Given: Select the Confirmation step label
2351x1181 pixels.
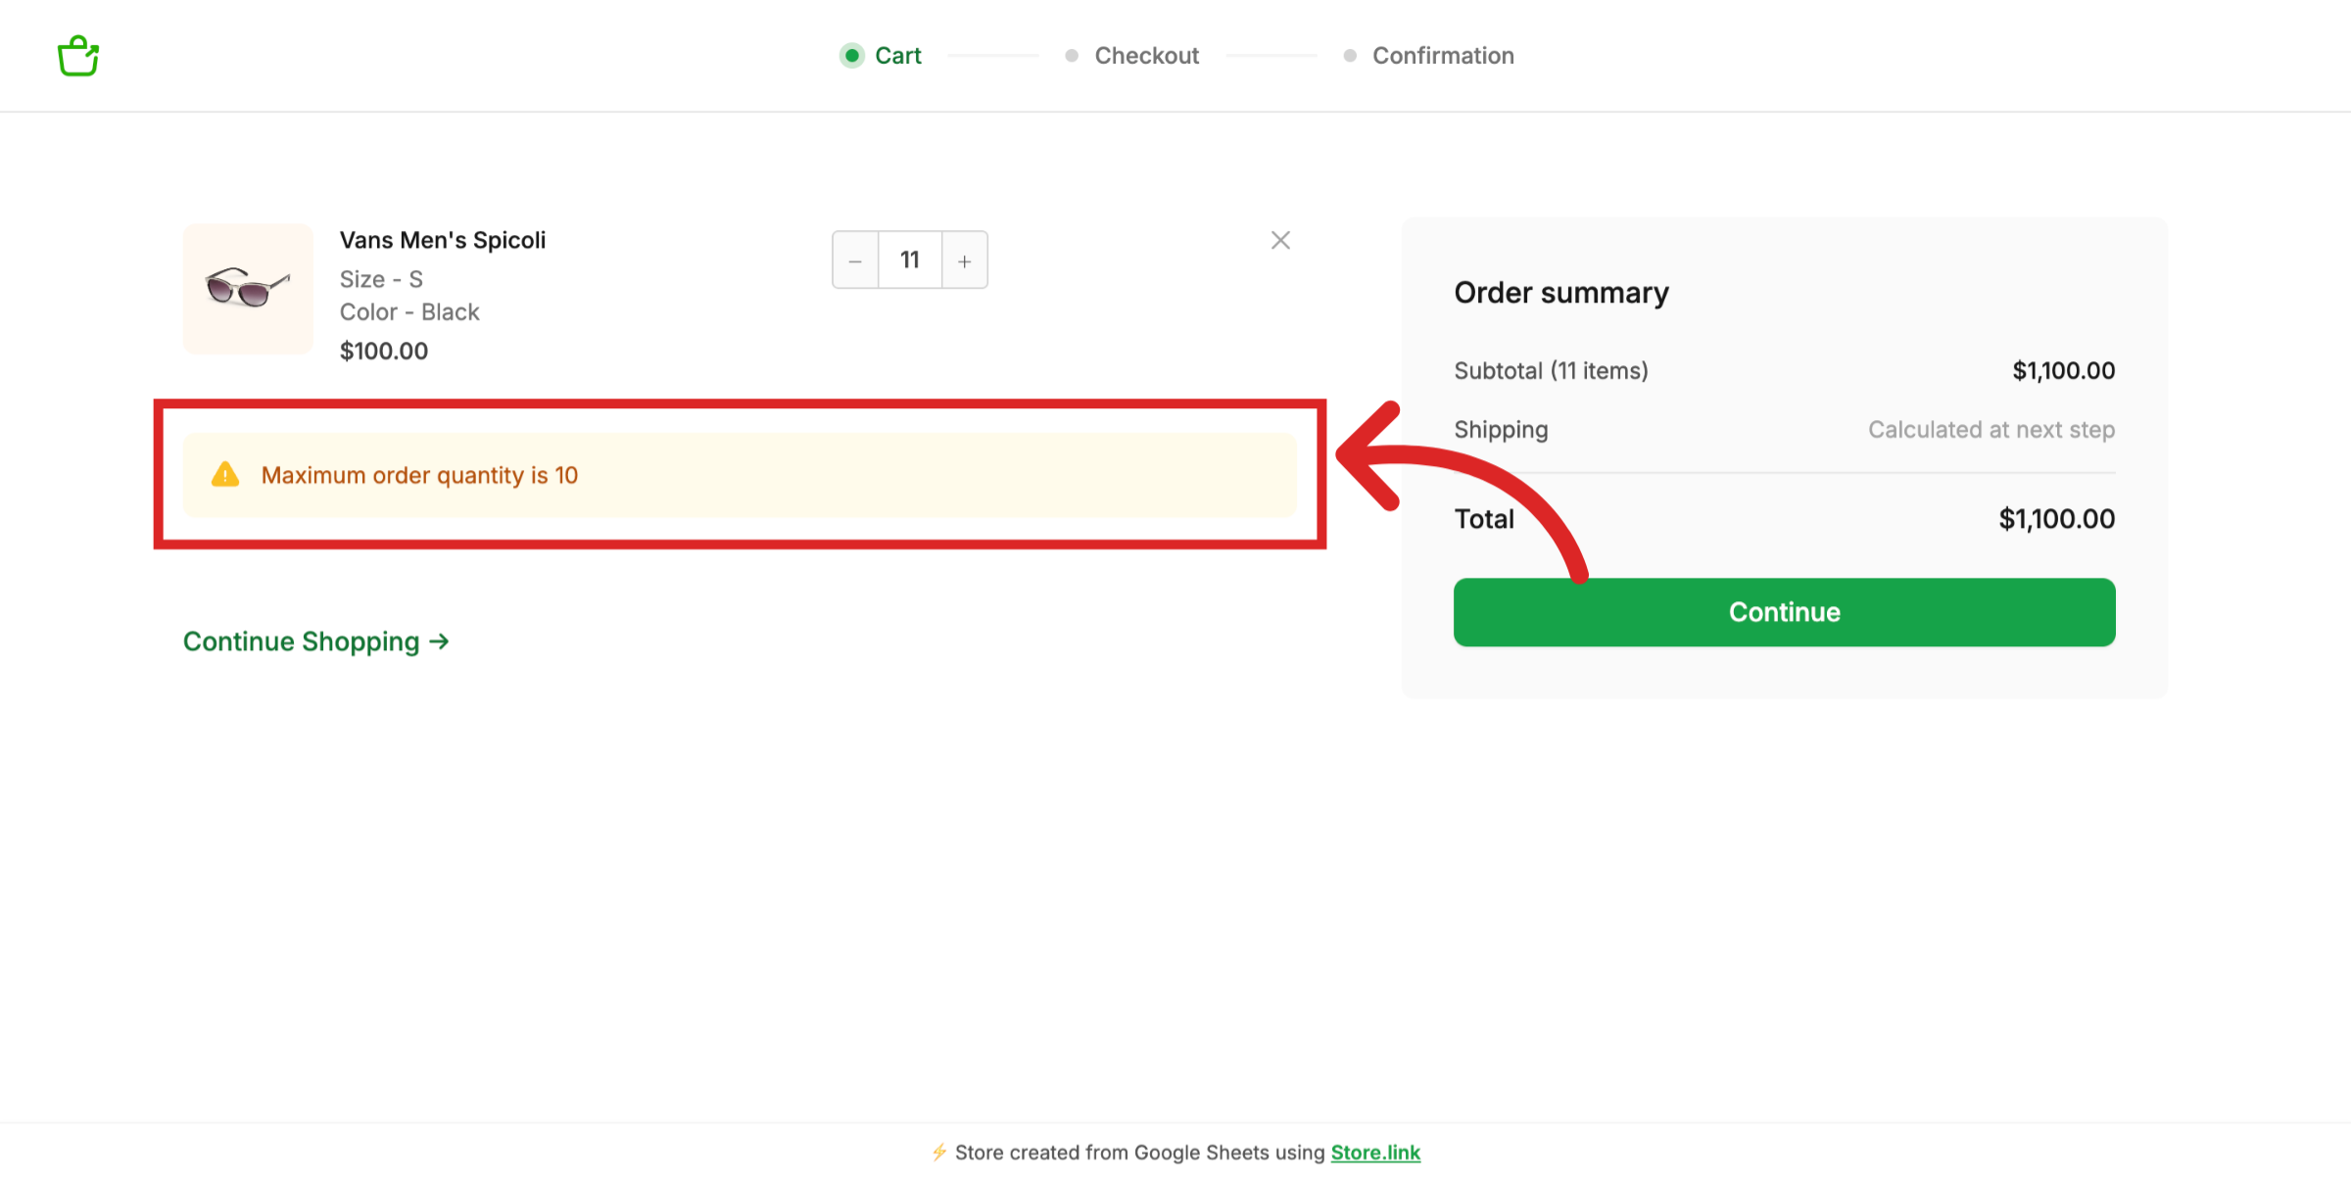Looking at the screenshot, I should [x=1443, y=56].
